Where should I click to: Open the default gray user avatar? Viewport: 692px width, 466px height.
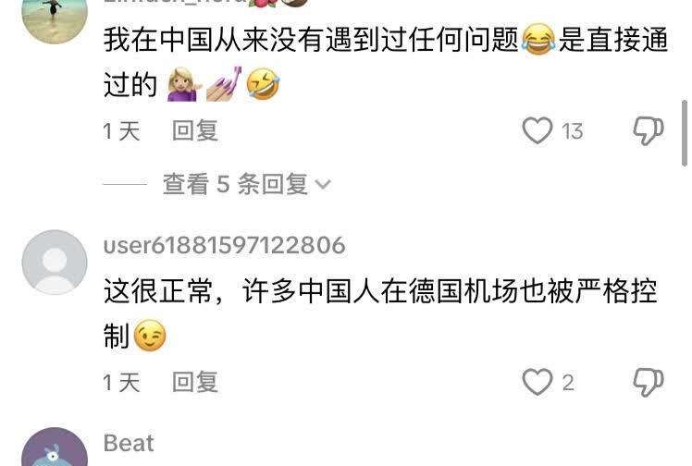55,263
